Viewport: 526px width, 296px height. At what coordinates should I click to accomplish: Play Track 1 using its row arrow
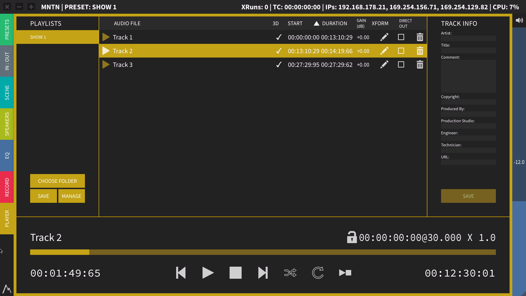click(x=106, y=37)
